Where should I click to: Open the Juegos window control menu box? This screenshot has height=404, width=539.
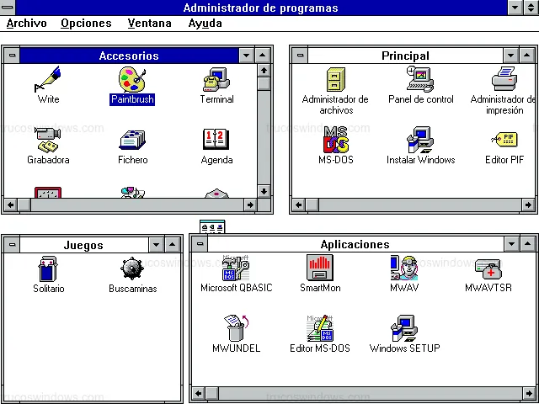point(12,245)
